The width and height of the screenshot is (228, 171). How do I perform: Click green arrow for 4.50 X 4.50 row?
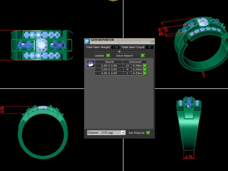[145, 73]
